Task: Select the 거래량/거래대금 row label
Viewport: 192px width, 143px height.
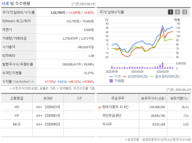Action: coord(14,38)
